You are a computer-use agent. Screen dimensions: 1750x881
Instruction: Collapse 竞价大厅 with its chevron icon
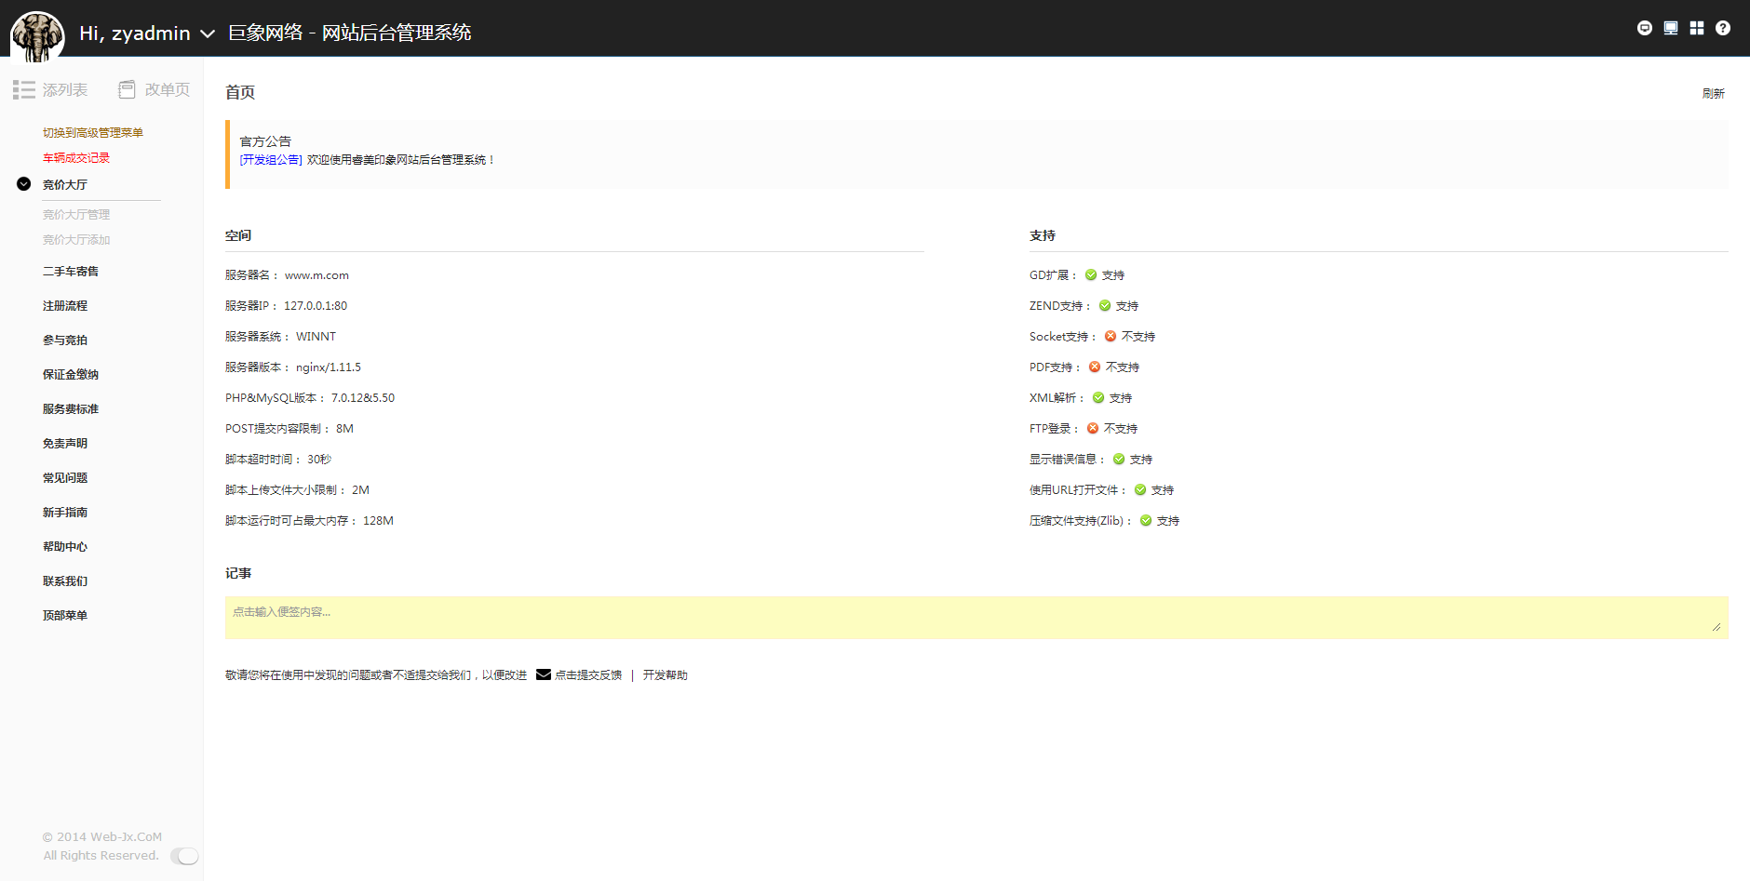tap(24, 184)
